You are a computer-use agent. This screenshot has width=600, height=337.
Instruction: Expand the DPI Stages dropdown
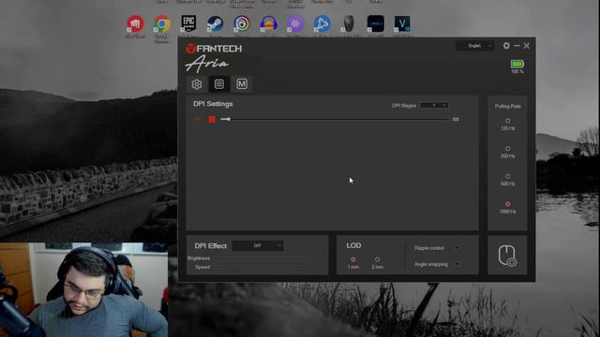coord(434,105)
